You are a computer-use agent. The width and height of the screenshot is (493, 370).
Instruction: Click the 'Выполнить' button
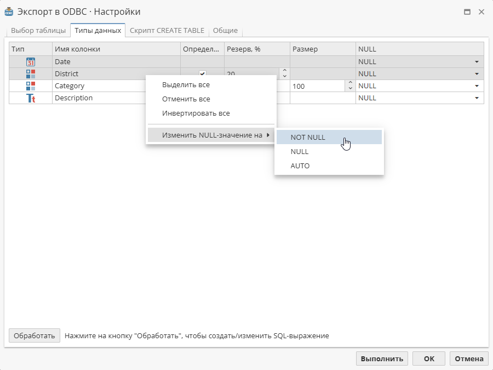click(382, 358)
